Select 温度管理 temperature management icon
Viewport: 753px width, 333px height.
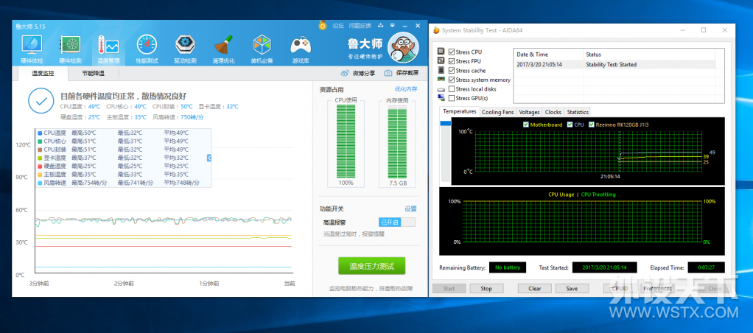tap(108, 49)
